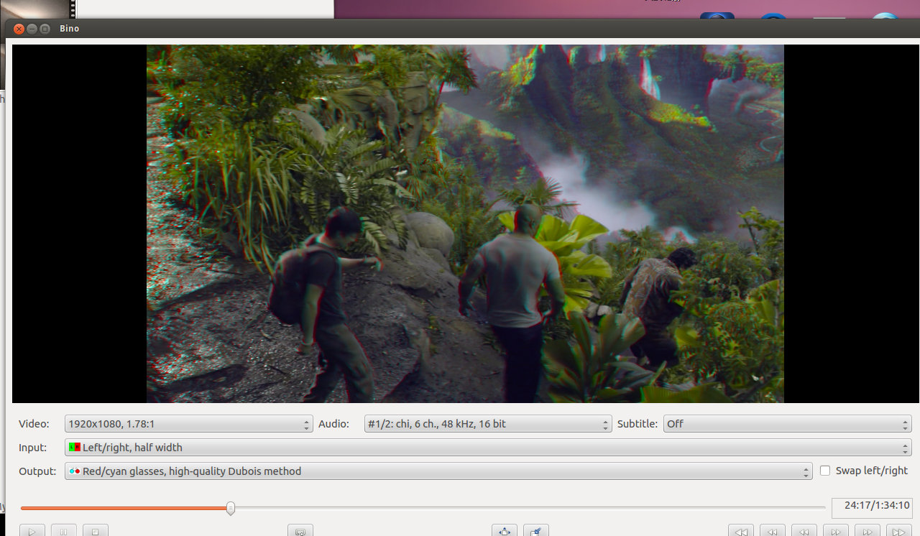Open the Audio stream dropdown
Image resolution: width=920 pixels, height=536 pixels.
pos(488,424)
